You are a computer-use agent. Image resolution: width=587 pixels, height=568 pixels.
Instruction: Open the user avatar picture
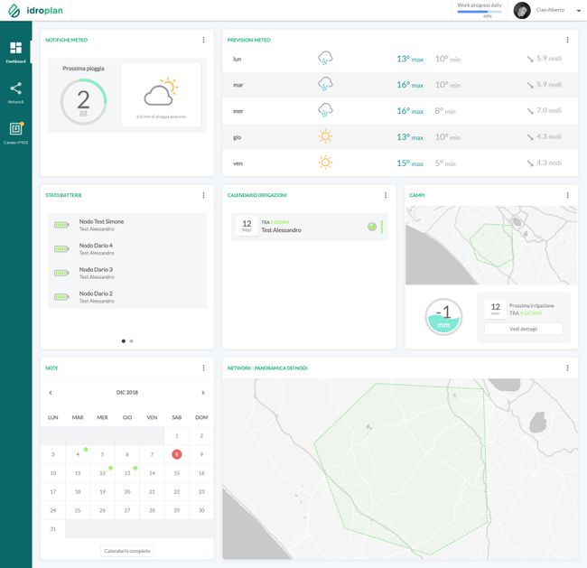tap(522, 11)
